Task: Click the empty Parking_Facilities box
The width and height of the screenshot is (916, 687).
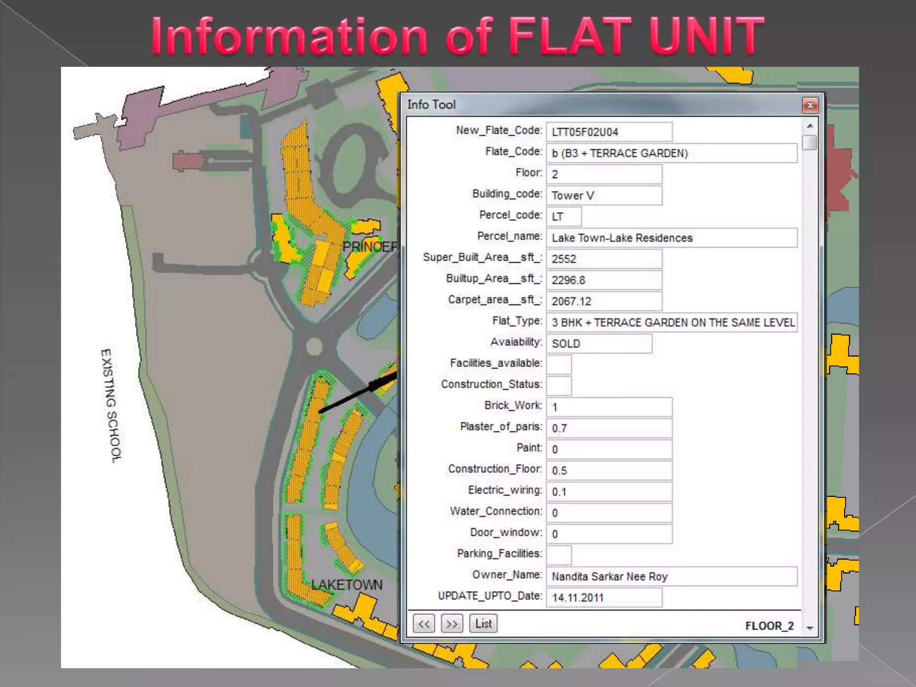Action: pyautogui.click(x=559, y=555)
